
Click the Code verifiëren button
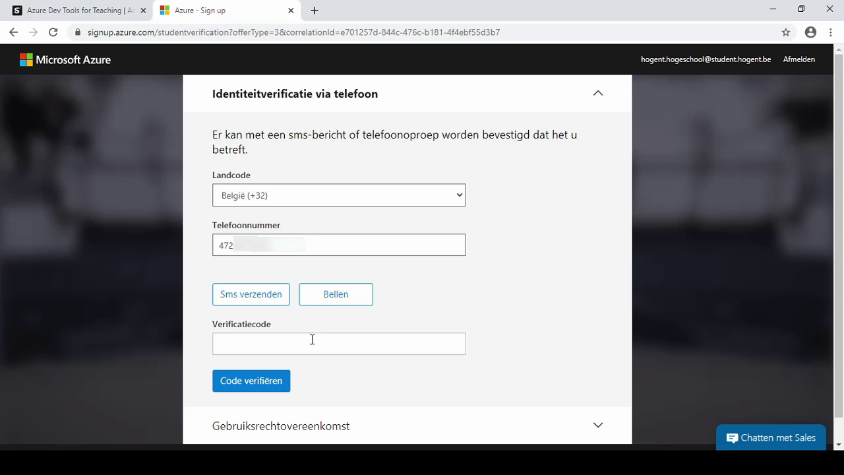(x=251, y=381)
